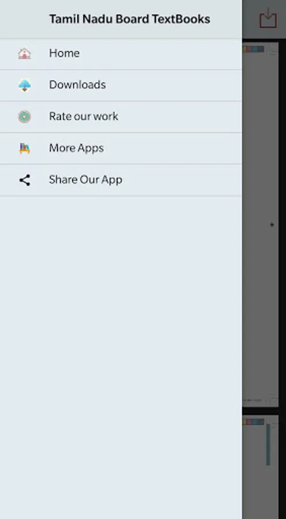Tap the share icon in the drawer
The height and width of the screenshot is (519, 286).
[24, 180]
